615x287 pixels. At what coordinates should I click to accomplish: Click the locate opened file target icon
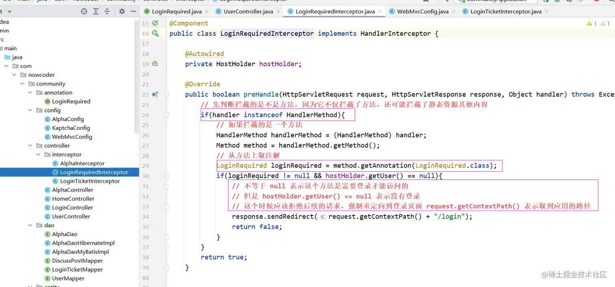84,11
